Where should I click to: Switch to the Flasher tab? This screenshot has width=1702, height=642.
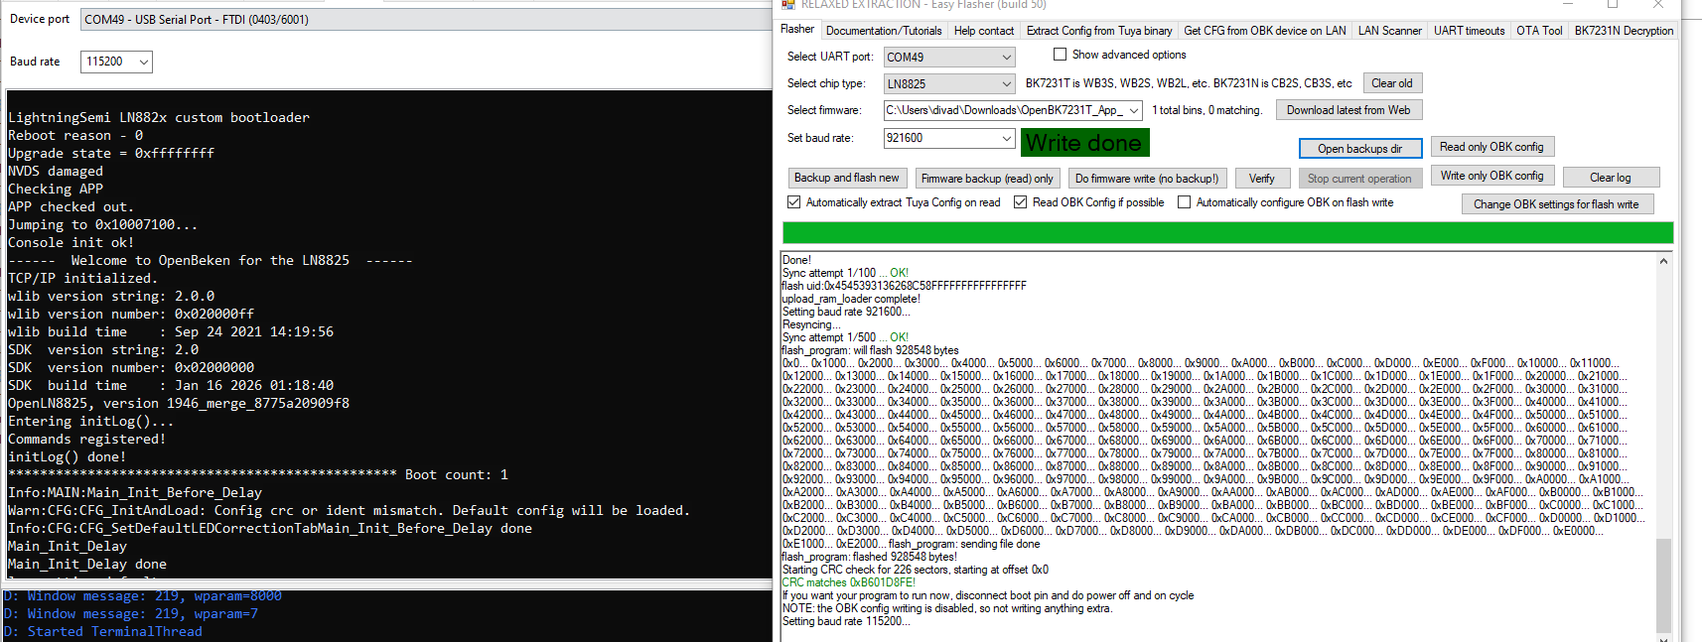point(797,30)
